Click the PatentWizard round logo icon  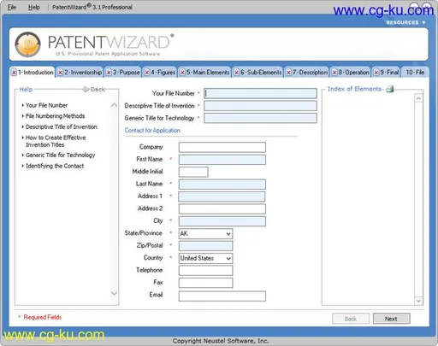pyautogui.click(x=27, y=44)
